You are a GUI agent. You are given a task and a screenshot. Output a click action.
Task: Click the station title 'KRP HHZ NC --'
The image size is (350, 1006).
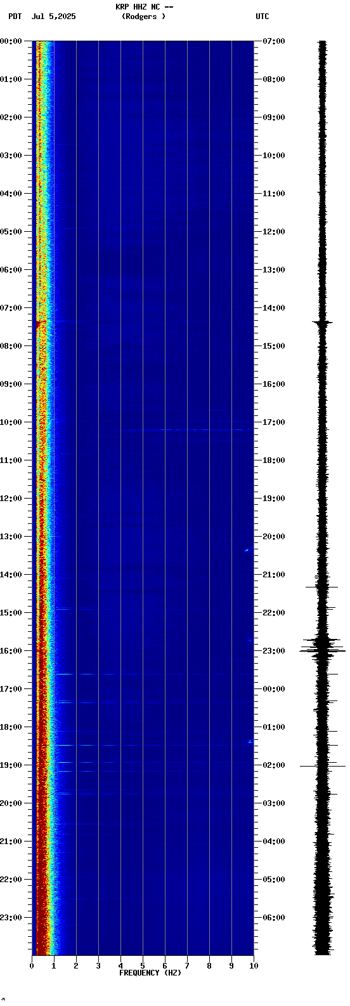[x=145, y=7]
